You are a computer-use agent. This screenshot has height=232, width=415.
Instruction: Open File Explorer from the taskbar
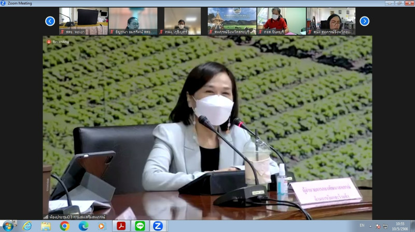click(46, 226)
